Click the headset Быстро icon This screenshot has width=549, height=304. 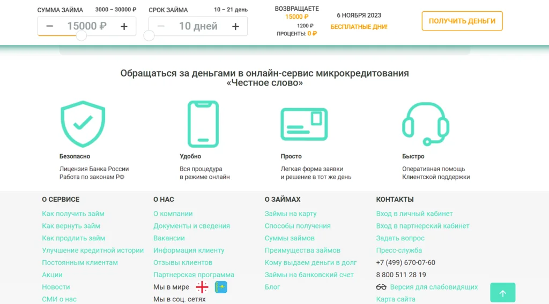point(425,124)
